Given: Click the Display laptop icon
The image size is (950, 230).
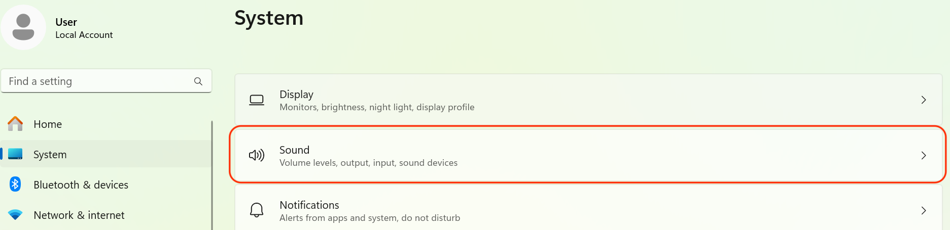Looking at the screenshot, I should (x=257, y=100).
